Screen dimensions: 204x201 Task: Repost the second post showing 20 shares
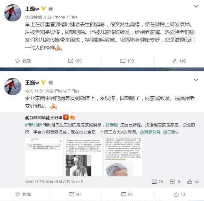(x=75, y=194)
